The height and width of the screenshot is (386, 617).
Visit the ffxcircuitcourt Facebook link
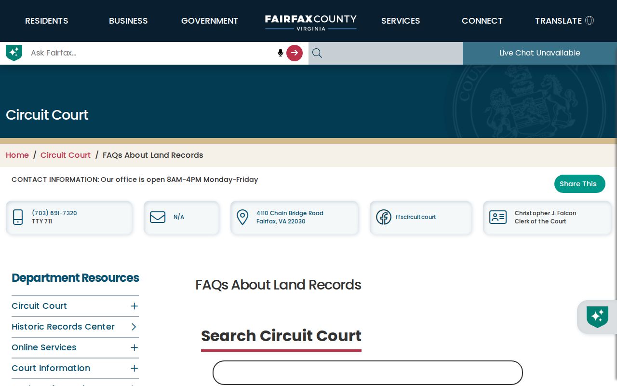click(416, 217)
